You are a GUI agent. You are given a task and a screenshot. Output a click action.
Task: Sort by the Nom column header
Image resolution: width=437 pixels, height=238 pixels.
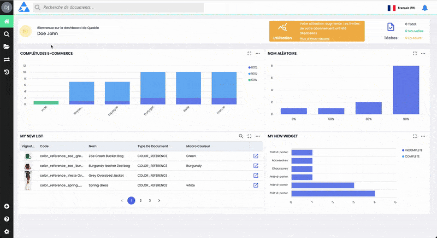click(92, 146)
